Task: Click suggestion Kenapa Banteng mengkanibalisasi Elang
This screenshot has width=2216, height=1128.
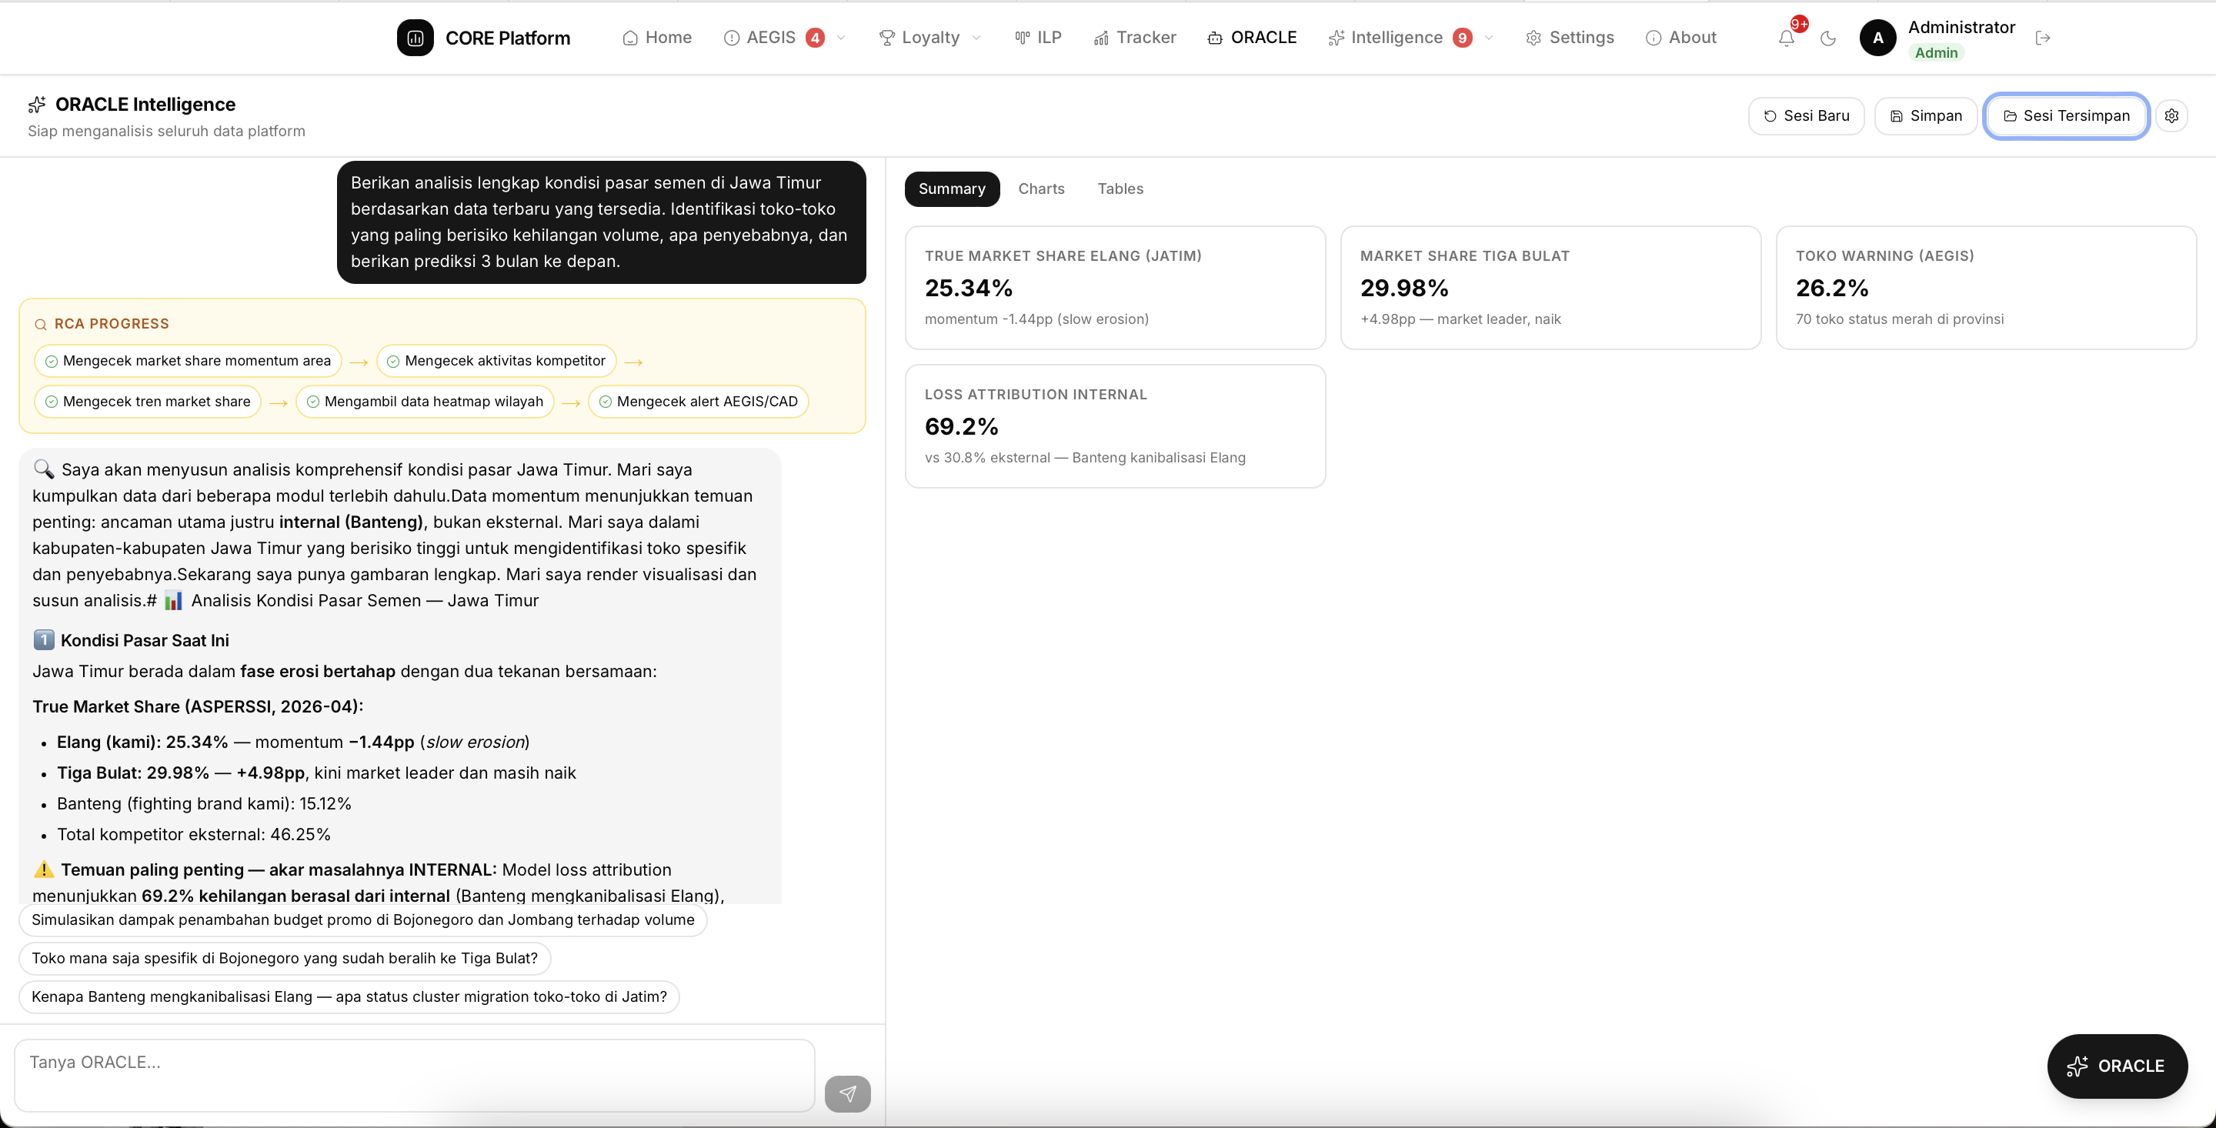Action: pyautogui.click(x=349, y=997)
